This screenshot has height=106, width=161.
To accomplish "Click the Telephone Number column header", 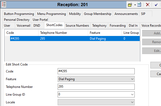I will tap(63, 33).
